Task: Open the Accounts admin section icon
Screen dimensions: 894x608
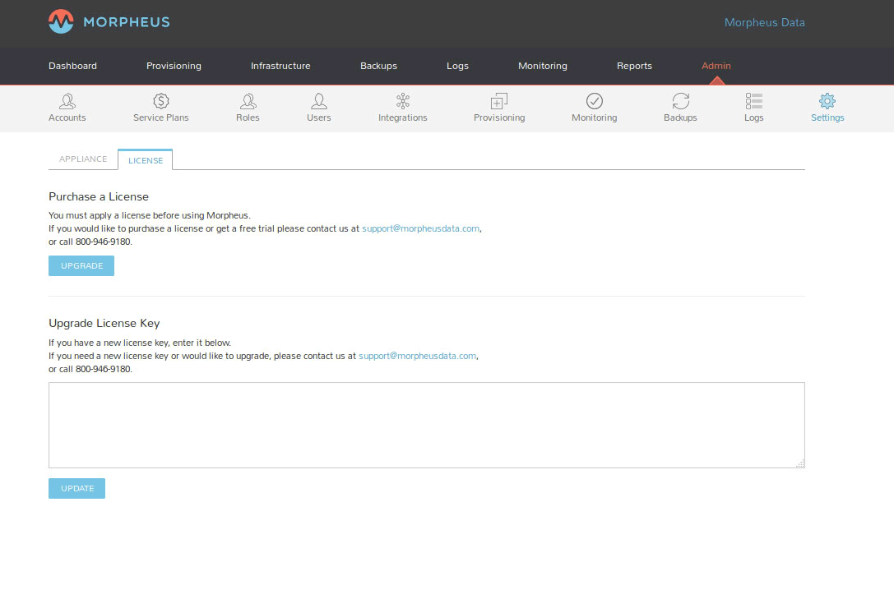Action: [x=67, y=101]
